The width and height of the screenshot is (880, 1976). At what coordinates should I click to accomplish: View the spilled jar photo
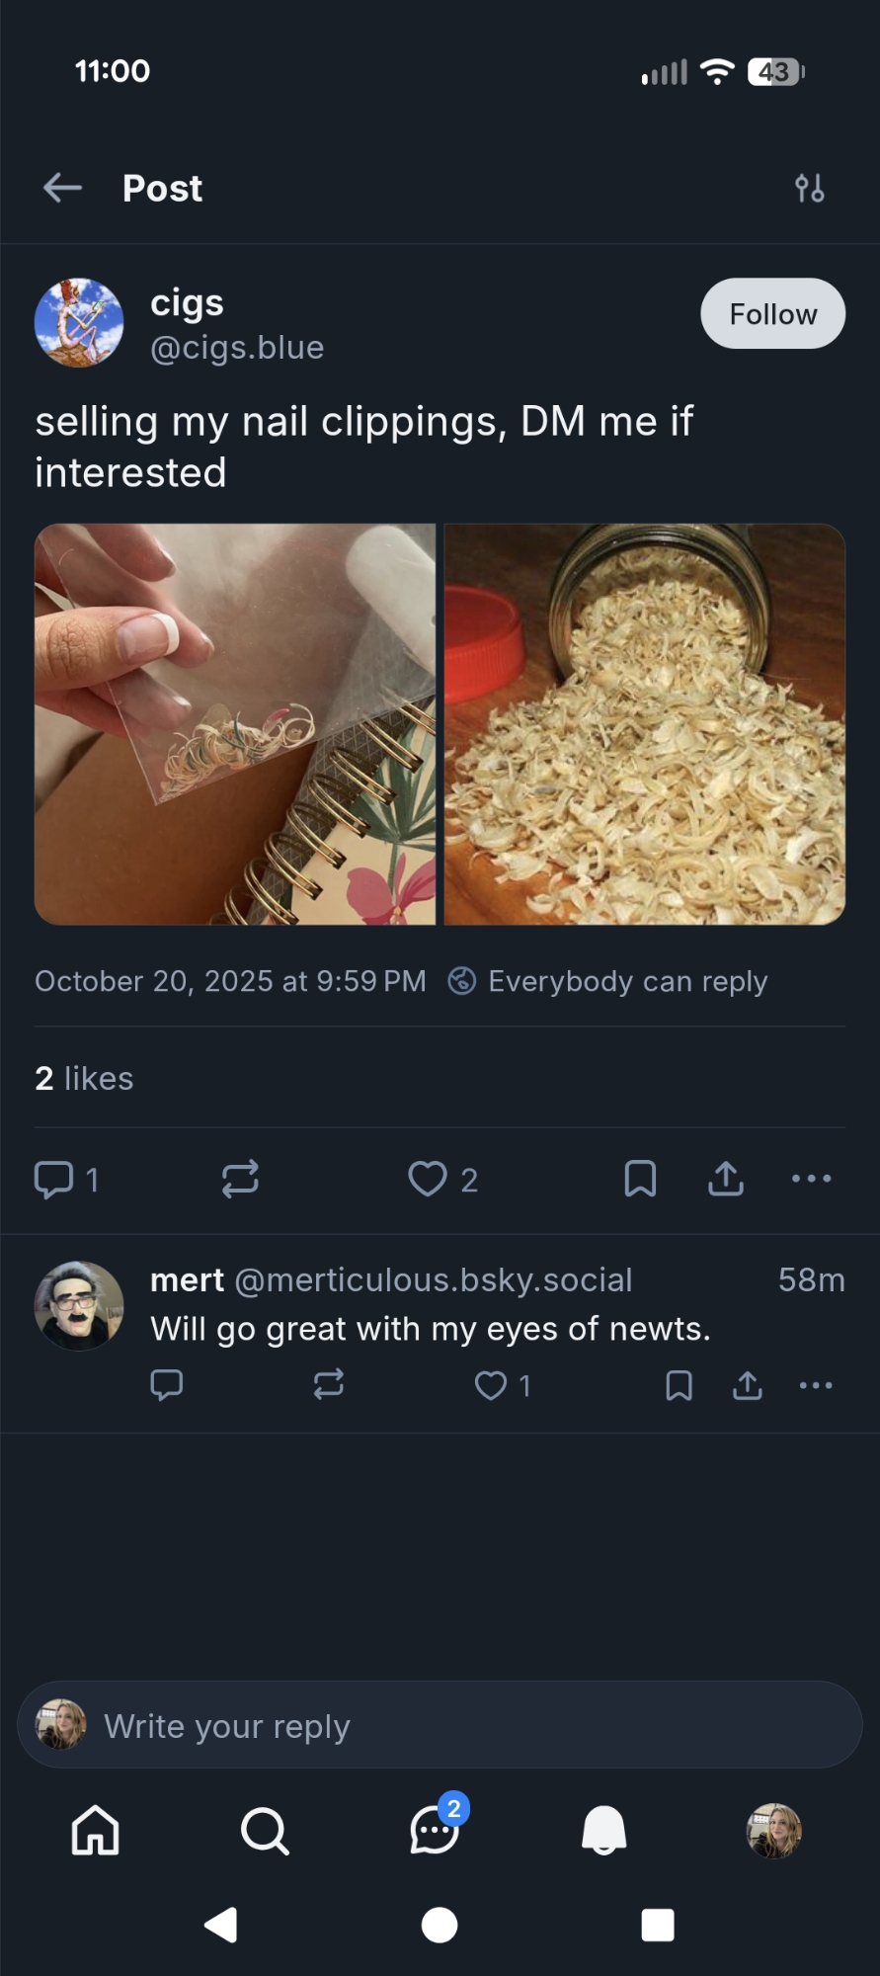[x=645, y=724]
